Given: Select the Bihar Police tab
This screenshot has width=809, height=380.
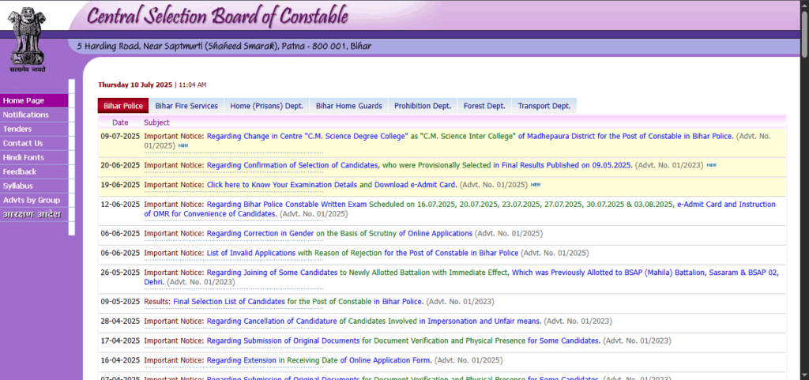Looking at the screenshot, I should (x=123, y=106).
